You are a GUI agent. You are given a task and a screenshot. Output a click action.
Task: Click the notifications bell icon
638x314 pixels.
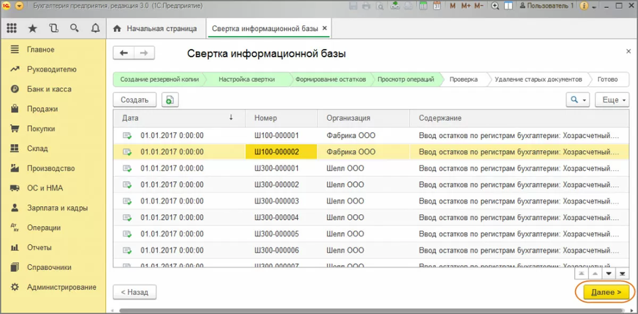[x=95, y=28]
